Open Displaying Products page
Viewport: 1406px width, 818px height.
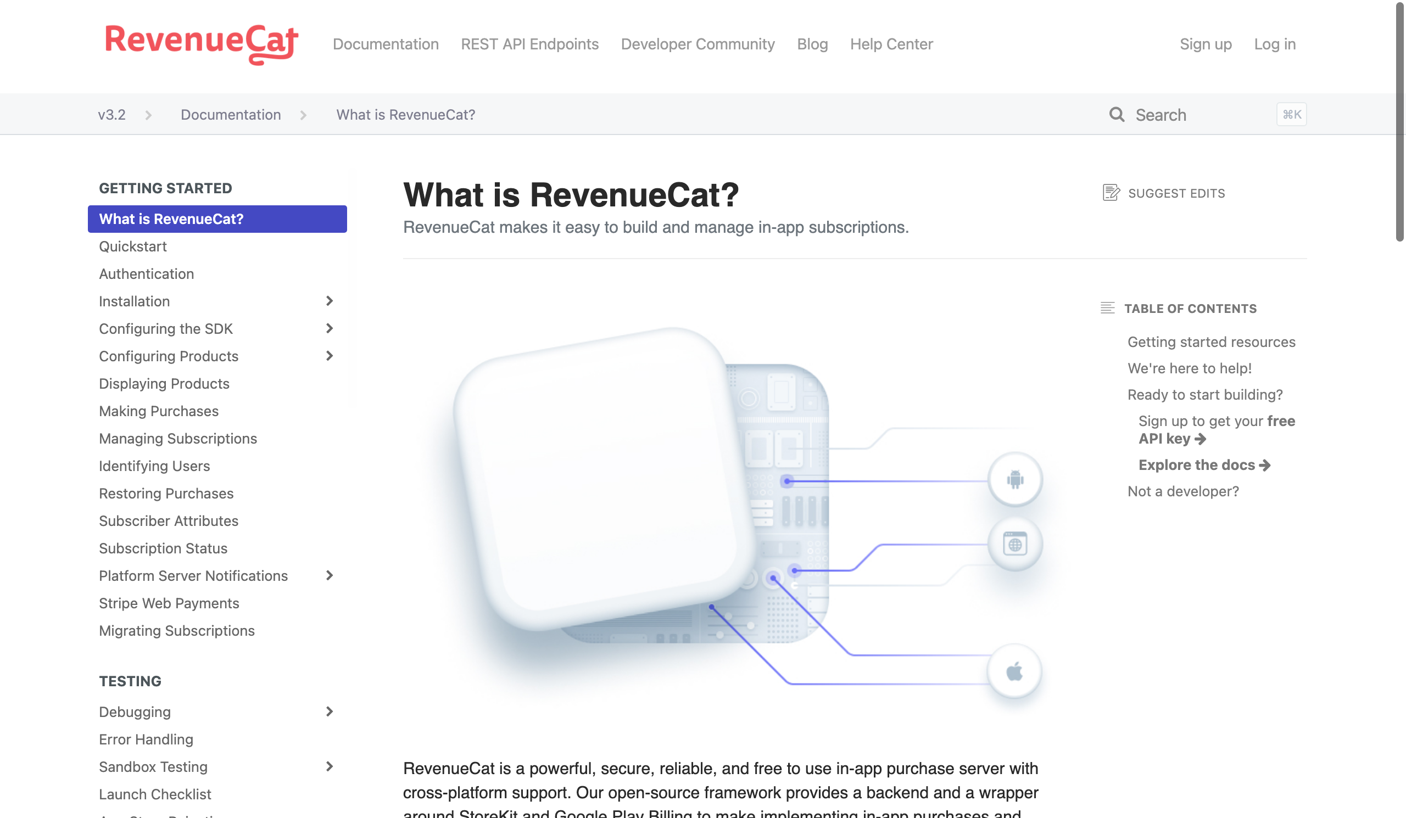(164, 384)
